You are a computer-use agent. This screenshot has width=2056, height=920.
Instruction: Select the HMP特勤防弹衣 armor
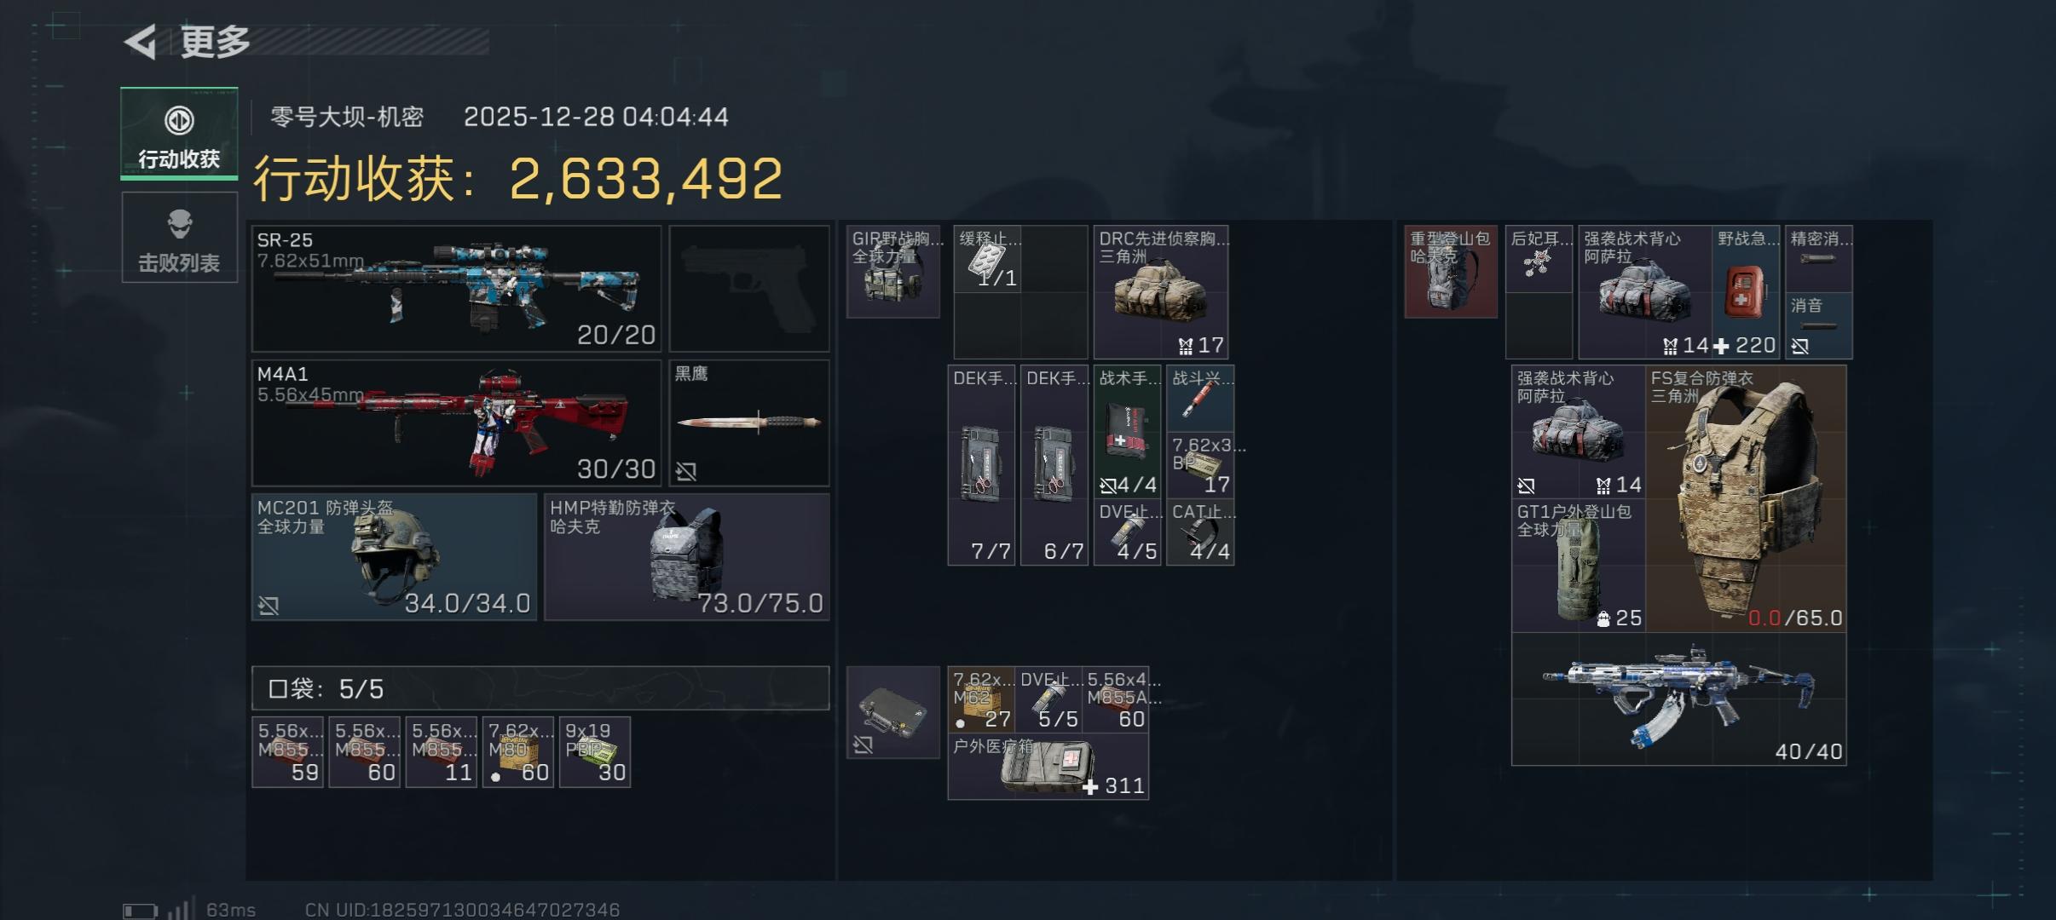(687, 557)
